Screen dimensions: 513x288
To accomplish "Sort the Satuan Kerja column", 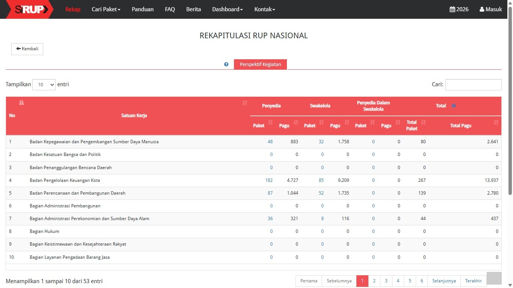I will tap(245, 103).
